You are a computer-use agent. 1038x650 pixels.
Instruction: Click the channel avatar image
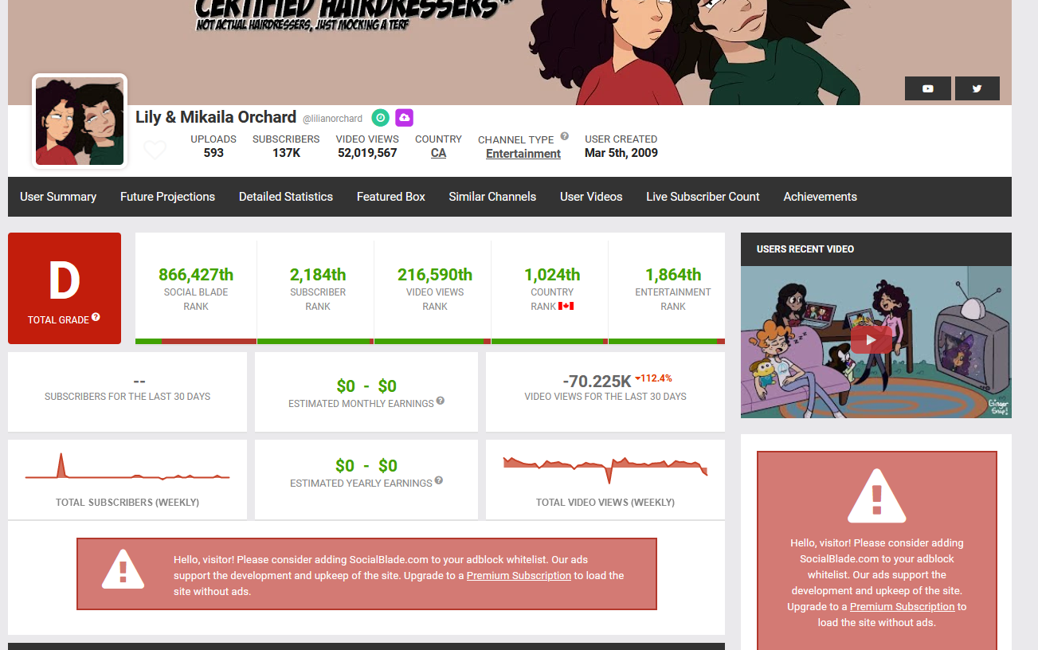tap(80, 121)
